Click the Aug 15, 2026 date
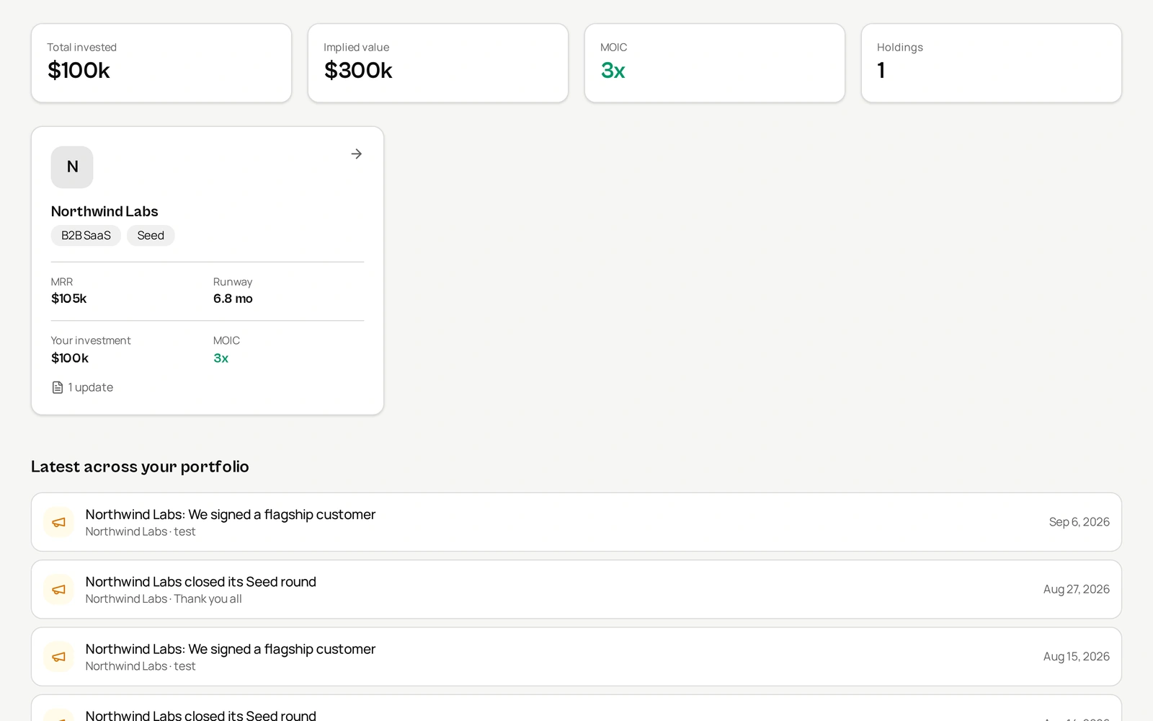The width and height of the screenshot is (1153, 721). coord(1077,657)
